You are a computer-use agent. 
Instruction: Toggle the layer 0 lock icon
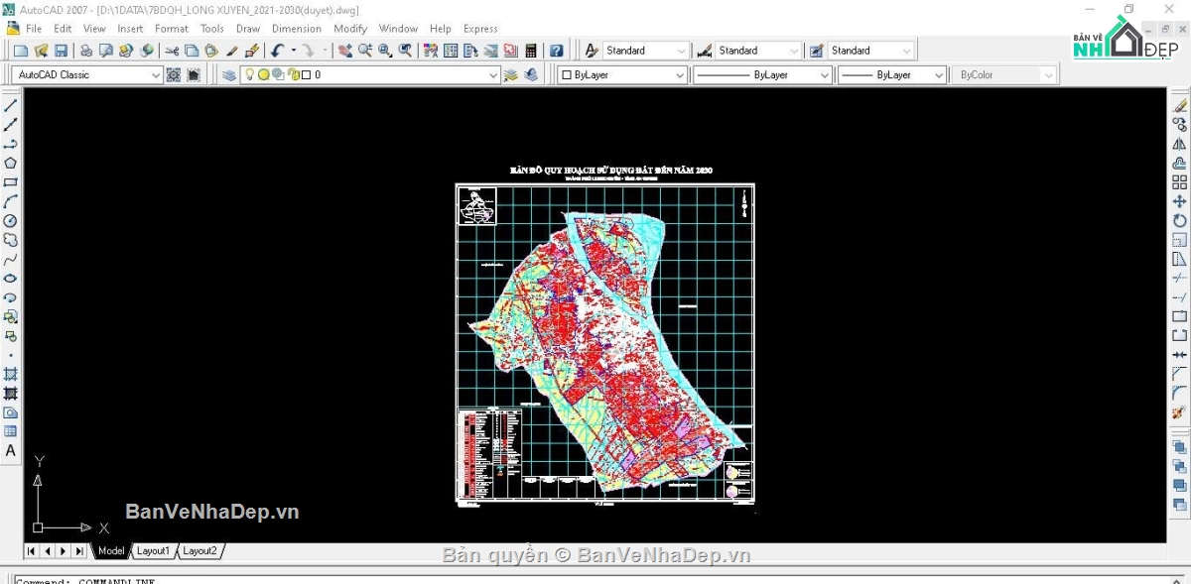[x=293, y=75]
